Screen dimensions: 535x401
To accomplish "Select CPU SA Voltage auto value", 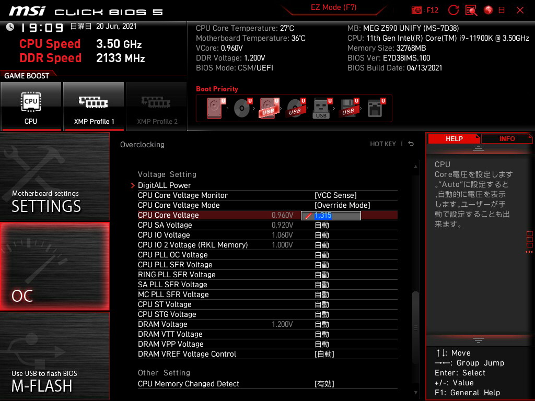I will 322,225.
